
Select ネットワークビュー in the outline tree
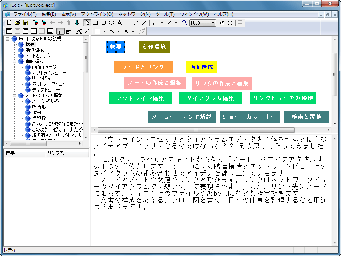pos(49,84)
